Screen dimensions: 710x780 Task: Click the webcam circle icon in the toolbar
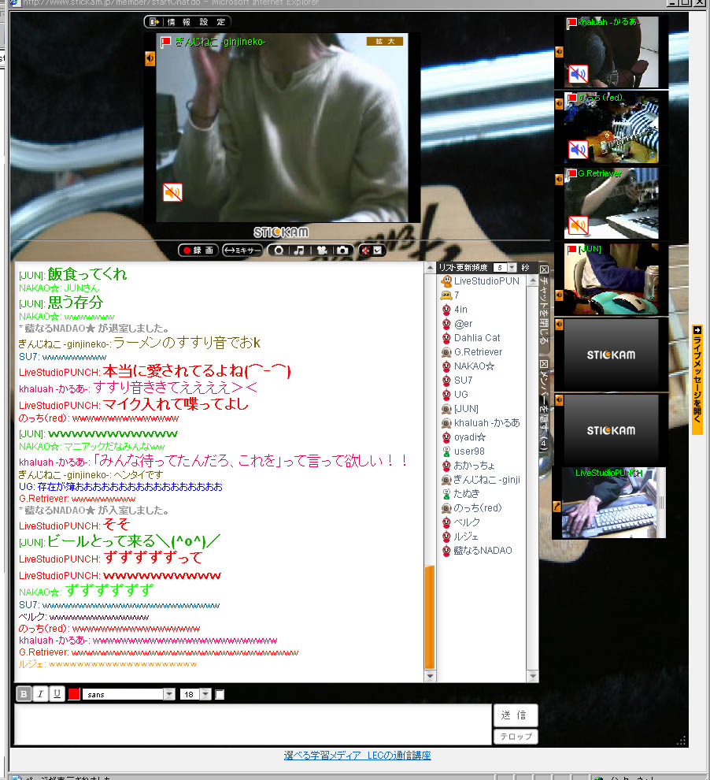point(279,251)
